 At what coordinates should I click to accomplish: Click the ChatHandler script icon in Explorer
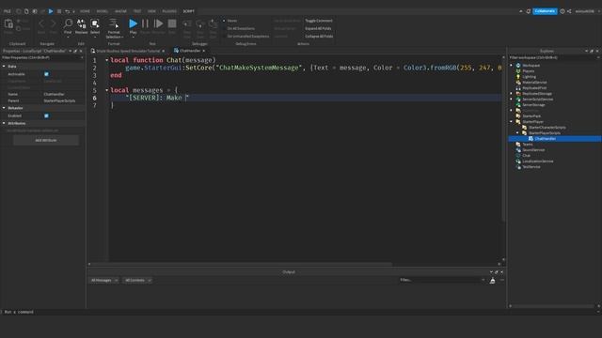(x=531, y=139)
